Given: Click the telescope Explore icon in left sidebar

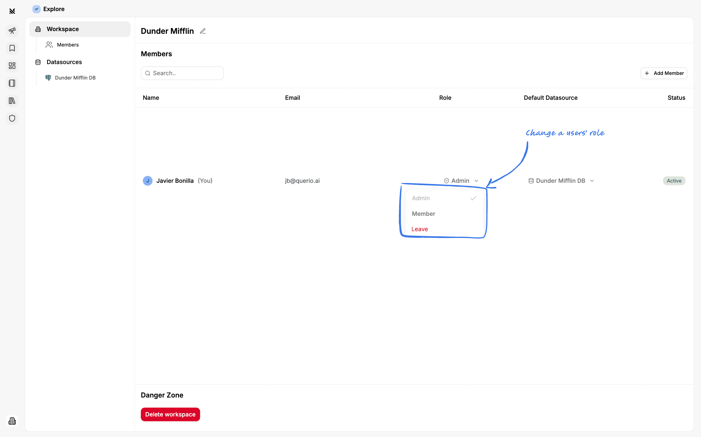Looking at the screenshot, I should [12, 31].
